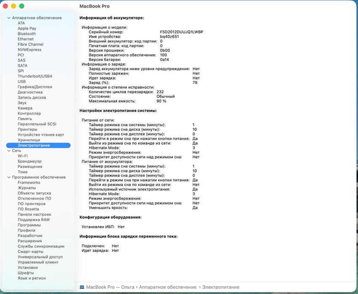The width and height of the screenshot is (358, 294).
Task: Open SATA sidebar entry
Action: tap(22, 66)
